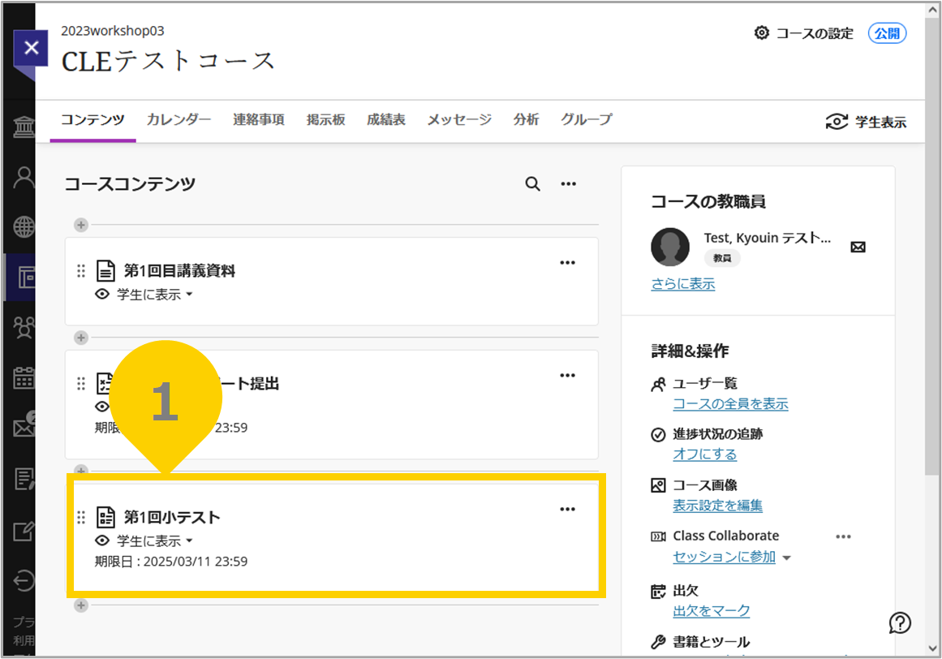Screen dimensions: 942x659
Task: Click 期限日 2025/03/11 23:59 of 第1回小テスト
Action: [x=171, y=561]
